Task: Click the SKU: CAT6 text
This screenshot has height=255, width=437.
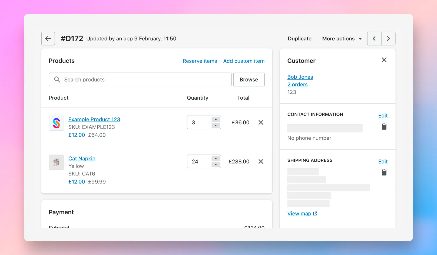Action: tap(82, 174)
